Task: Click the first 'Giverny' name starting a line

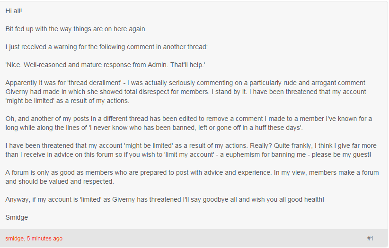Action: 17,92
